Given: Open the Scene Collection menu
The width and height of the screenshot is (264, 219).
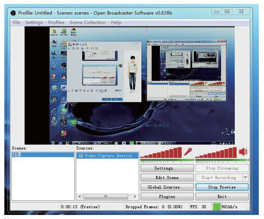Looking at the screenshot, I should coord(88,22).
